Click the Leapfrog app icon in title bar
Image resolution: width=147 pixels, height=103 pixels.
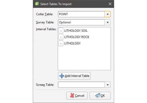click(x=37, y=4)
